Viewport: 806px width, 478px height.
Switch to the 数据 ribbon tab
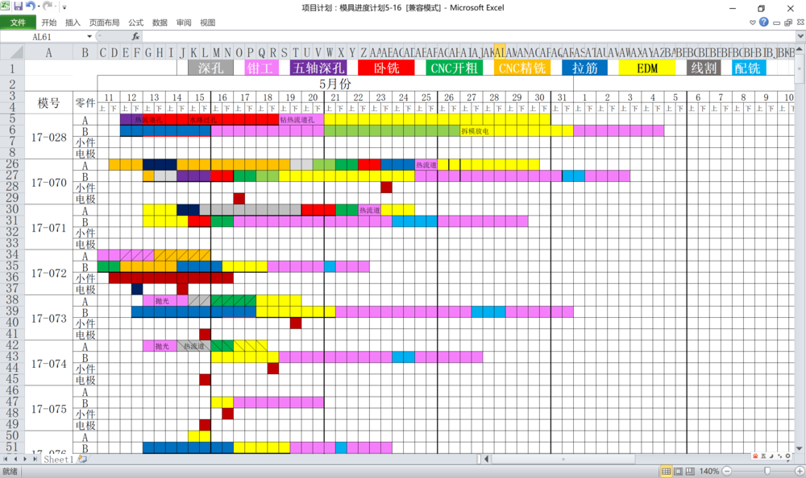(160, 23)
